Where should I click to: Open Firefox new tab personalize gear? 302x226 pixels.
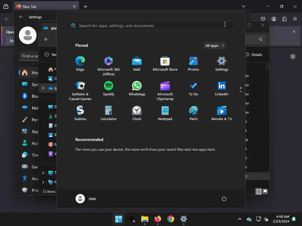click(x=293, y=56)
